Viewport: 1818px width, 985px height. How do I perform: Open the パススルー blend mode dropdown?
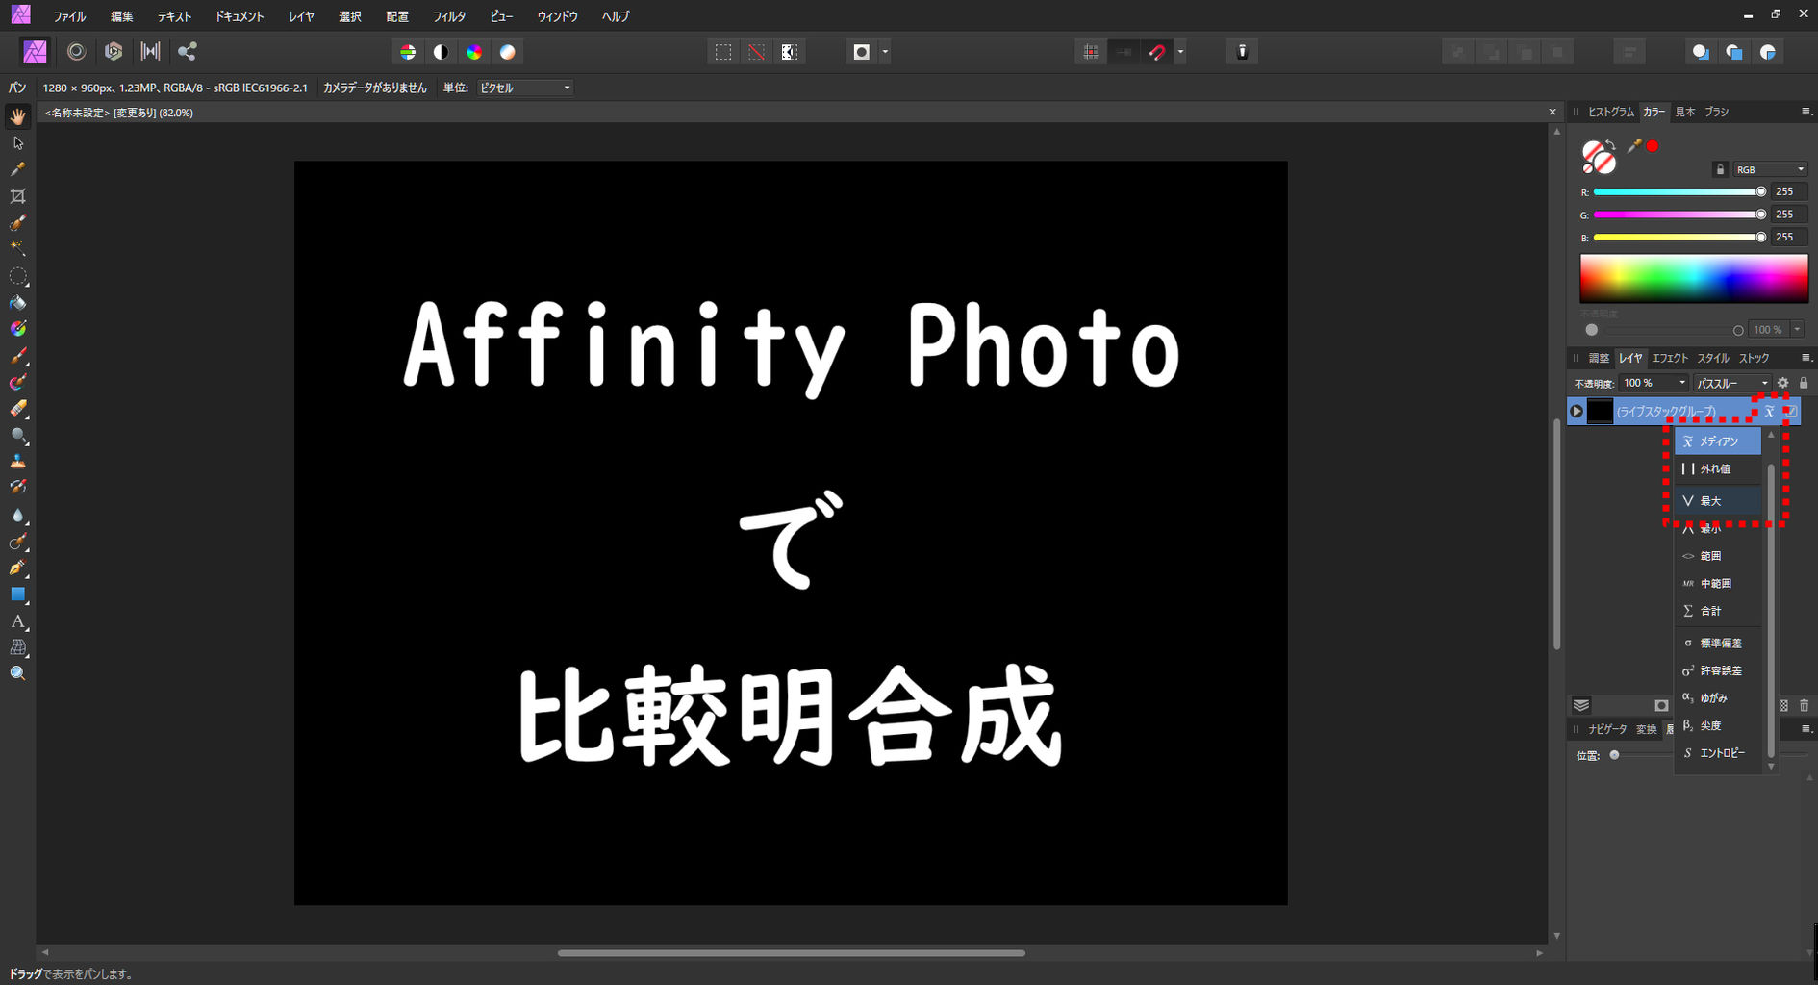(x=1732, y=383)
